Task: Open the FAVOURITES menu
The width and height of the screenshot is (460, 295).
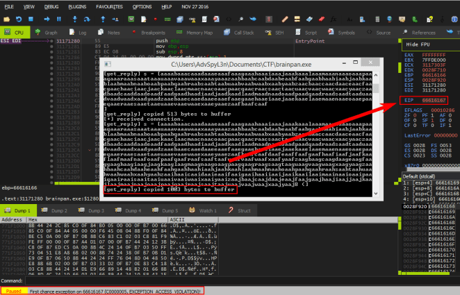Action: [x=109, y=6]
